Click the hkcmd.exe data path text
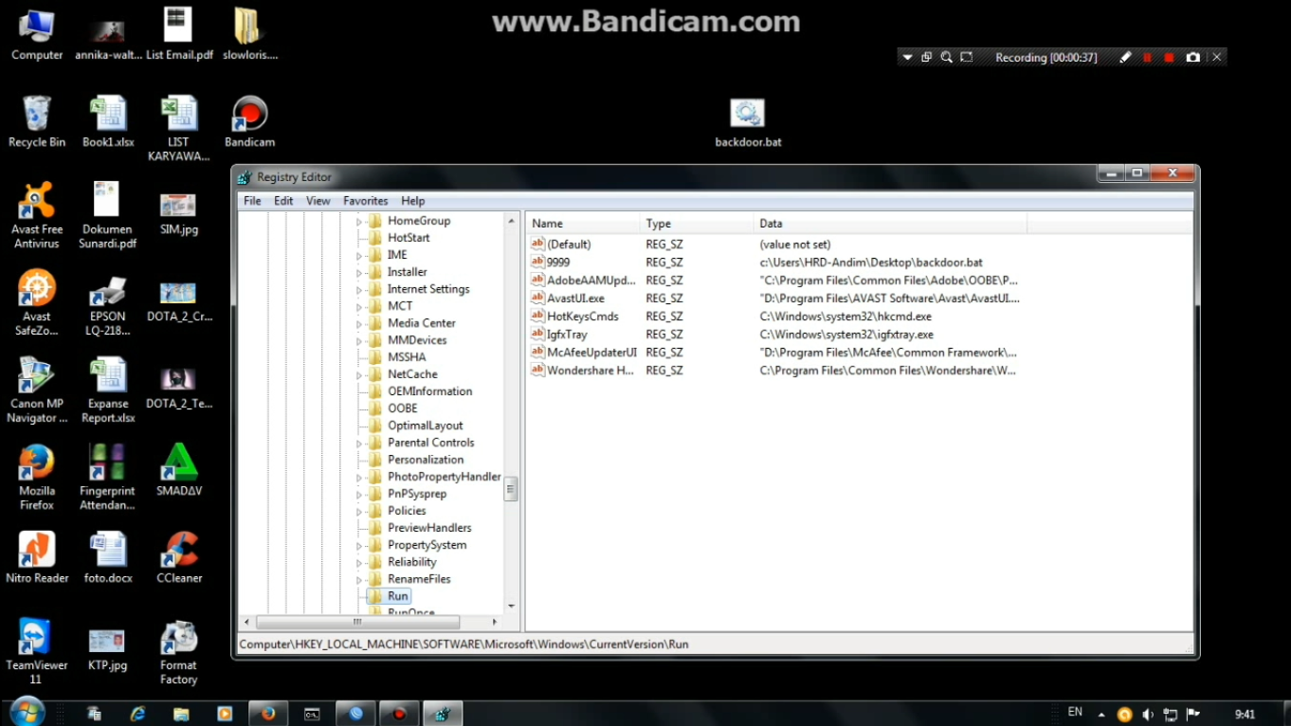The height and width of the screenshot is (726, 1291). click(846, 317)
